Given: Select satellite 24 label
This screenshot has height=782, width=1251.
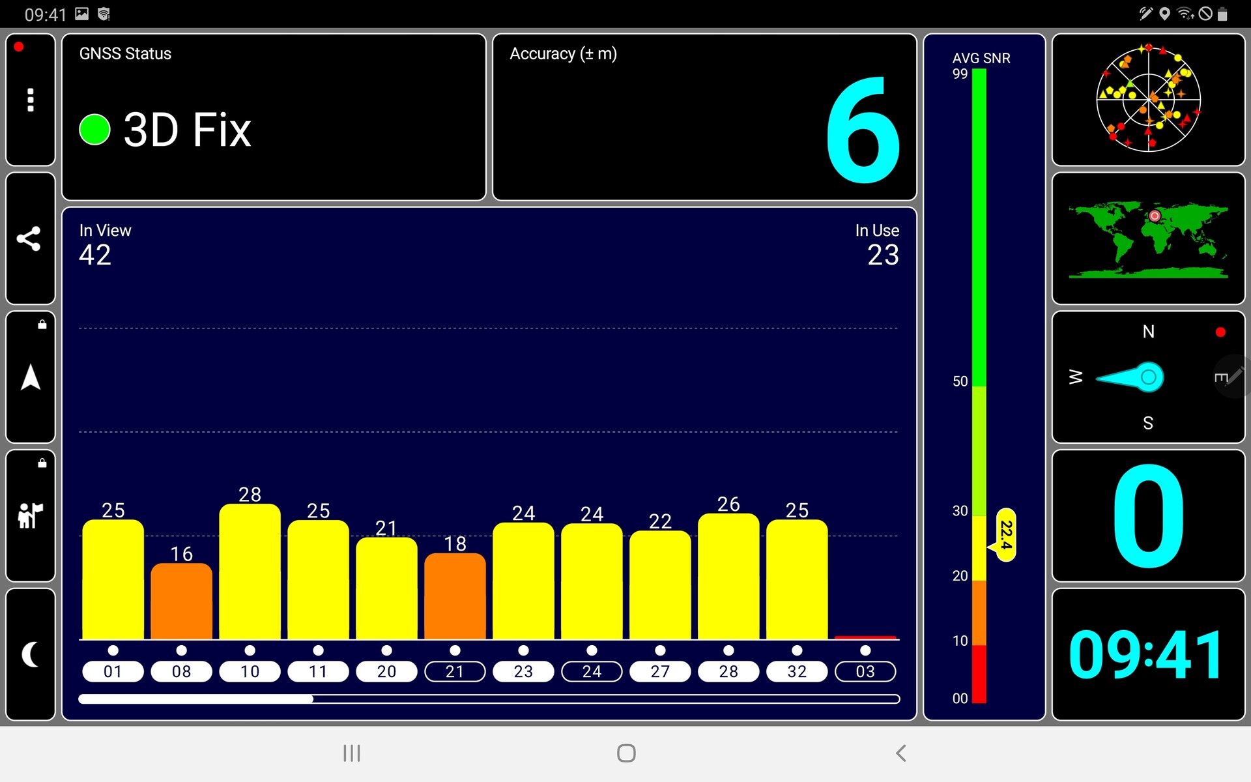Looking at the screenshot, I should [x=592, y=671].
